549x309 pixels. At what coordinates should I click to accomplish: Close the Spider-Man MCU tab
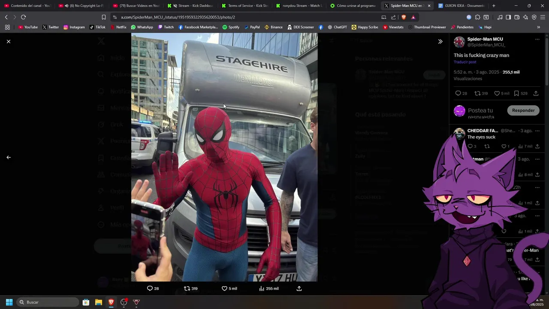click(x=429, y=6)
